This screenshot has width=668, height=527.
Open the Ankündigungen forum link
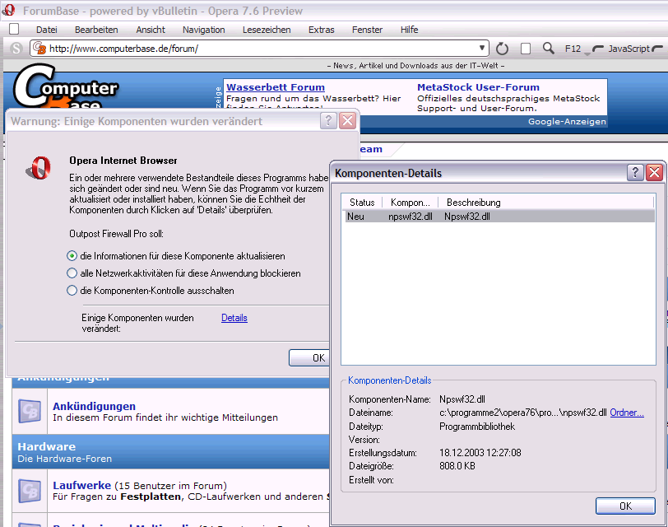click(x=94, y=406)
